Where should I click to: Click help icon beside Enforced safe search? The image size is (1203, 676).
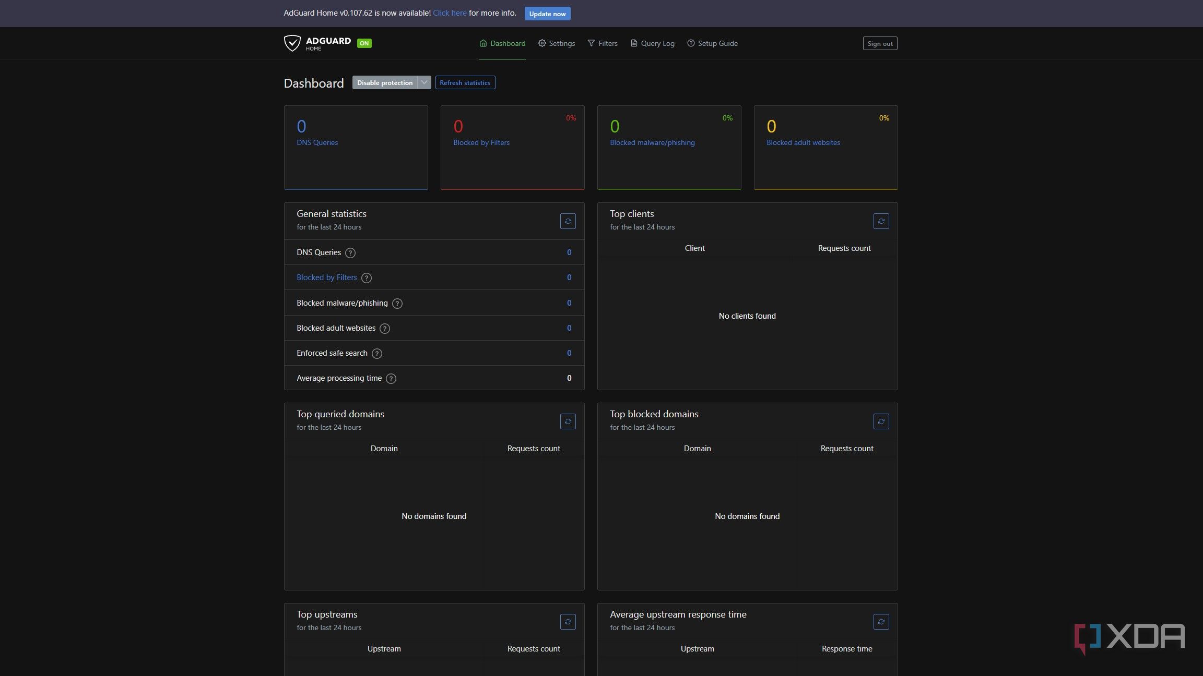tap(376, 354)
